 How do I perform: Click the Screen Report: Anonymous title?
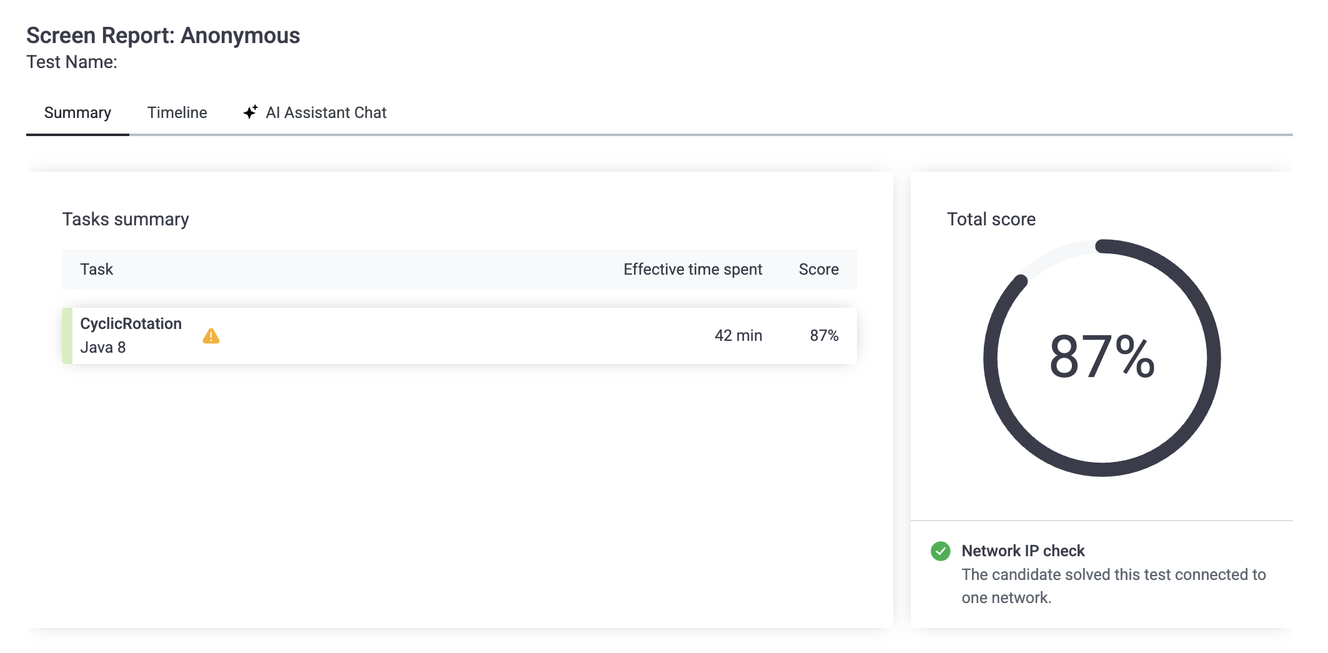click(x=163, y=36)
